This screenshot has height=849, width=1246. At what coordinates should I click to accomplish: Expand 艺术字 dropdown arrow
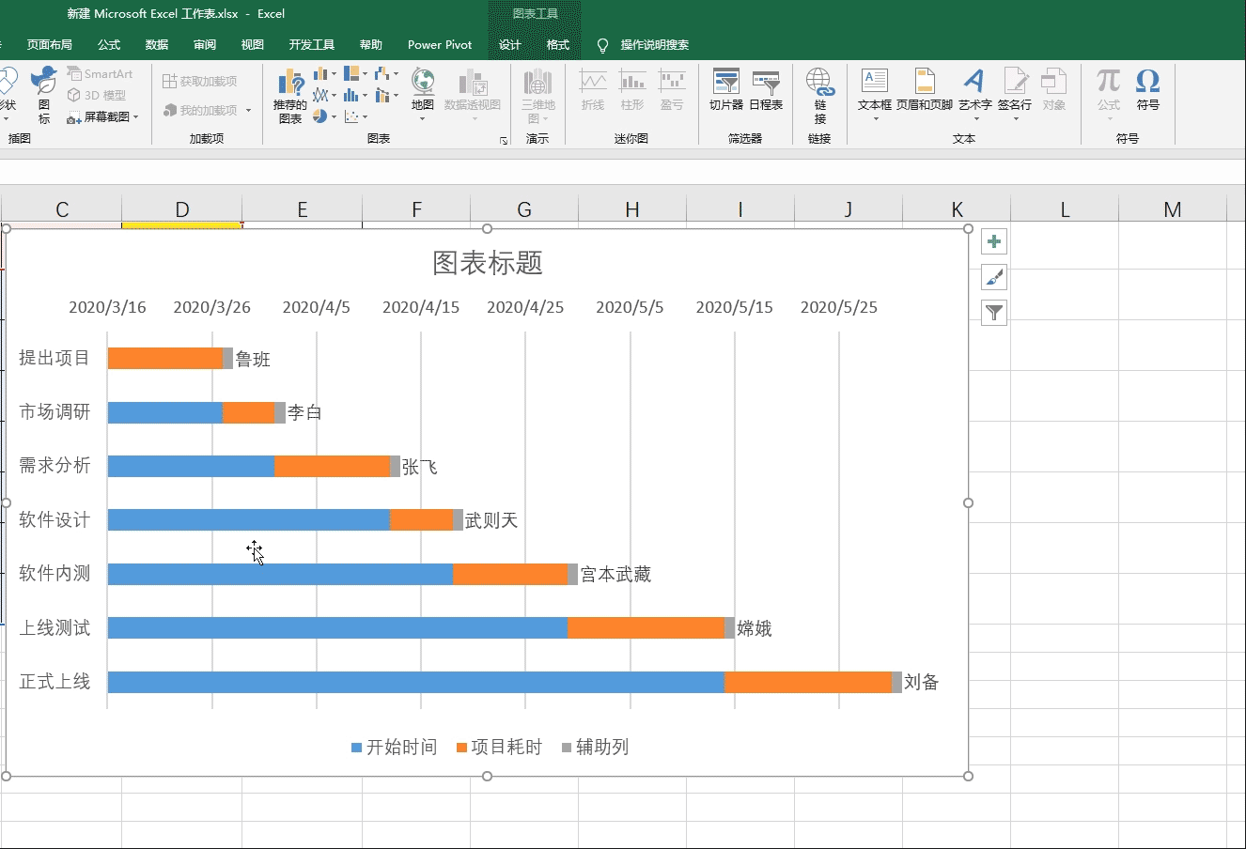click(x=975, y=119)
